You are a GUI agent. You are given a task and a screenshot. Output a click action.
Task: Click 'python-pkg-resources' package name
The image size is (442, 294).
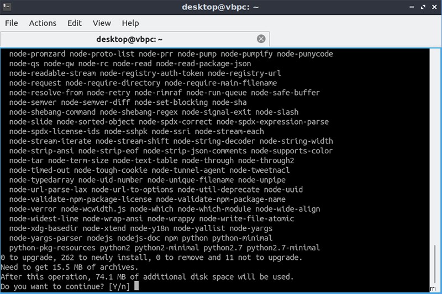[x=52, y=248]
